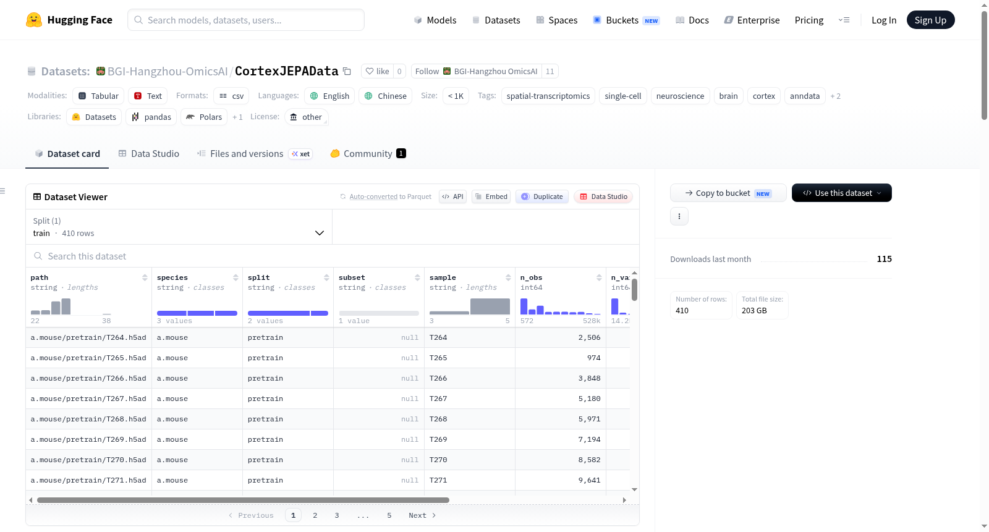This screenshot has width=989, height=532.
Task: Open the Models menu
Action: (x=435, y=20)
